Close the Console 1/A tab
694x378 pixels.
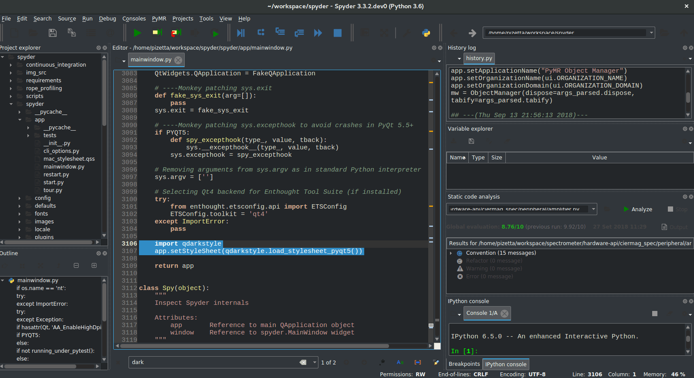click(x=504, y=313)
